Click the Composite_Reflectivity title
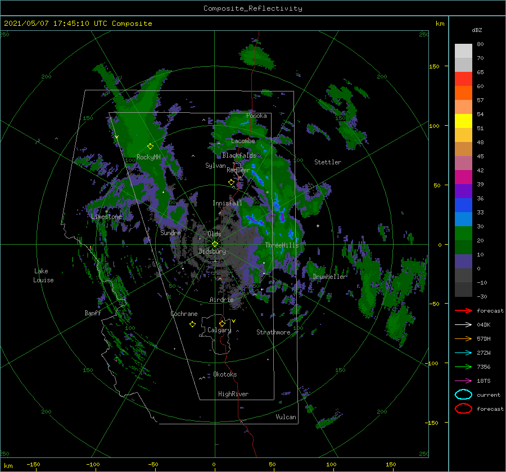Viewport: 506px width, 472px height. tap(253, 8)
